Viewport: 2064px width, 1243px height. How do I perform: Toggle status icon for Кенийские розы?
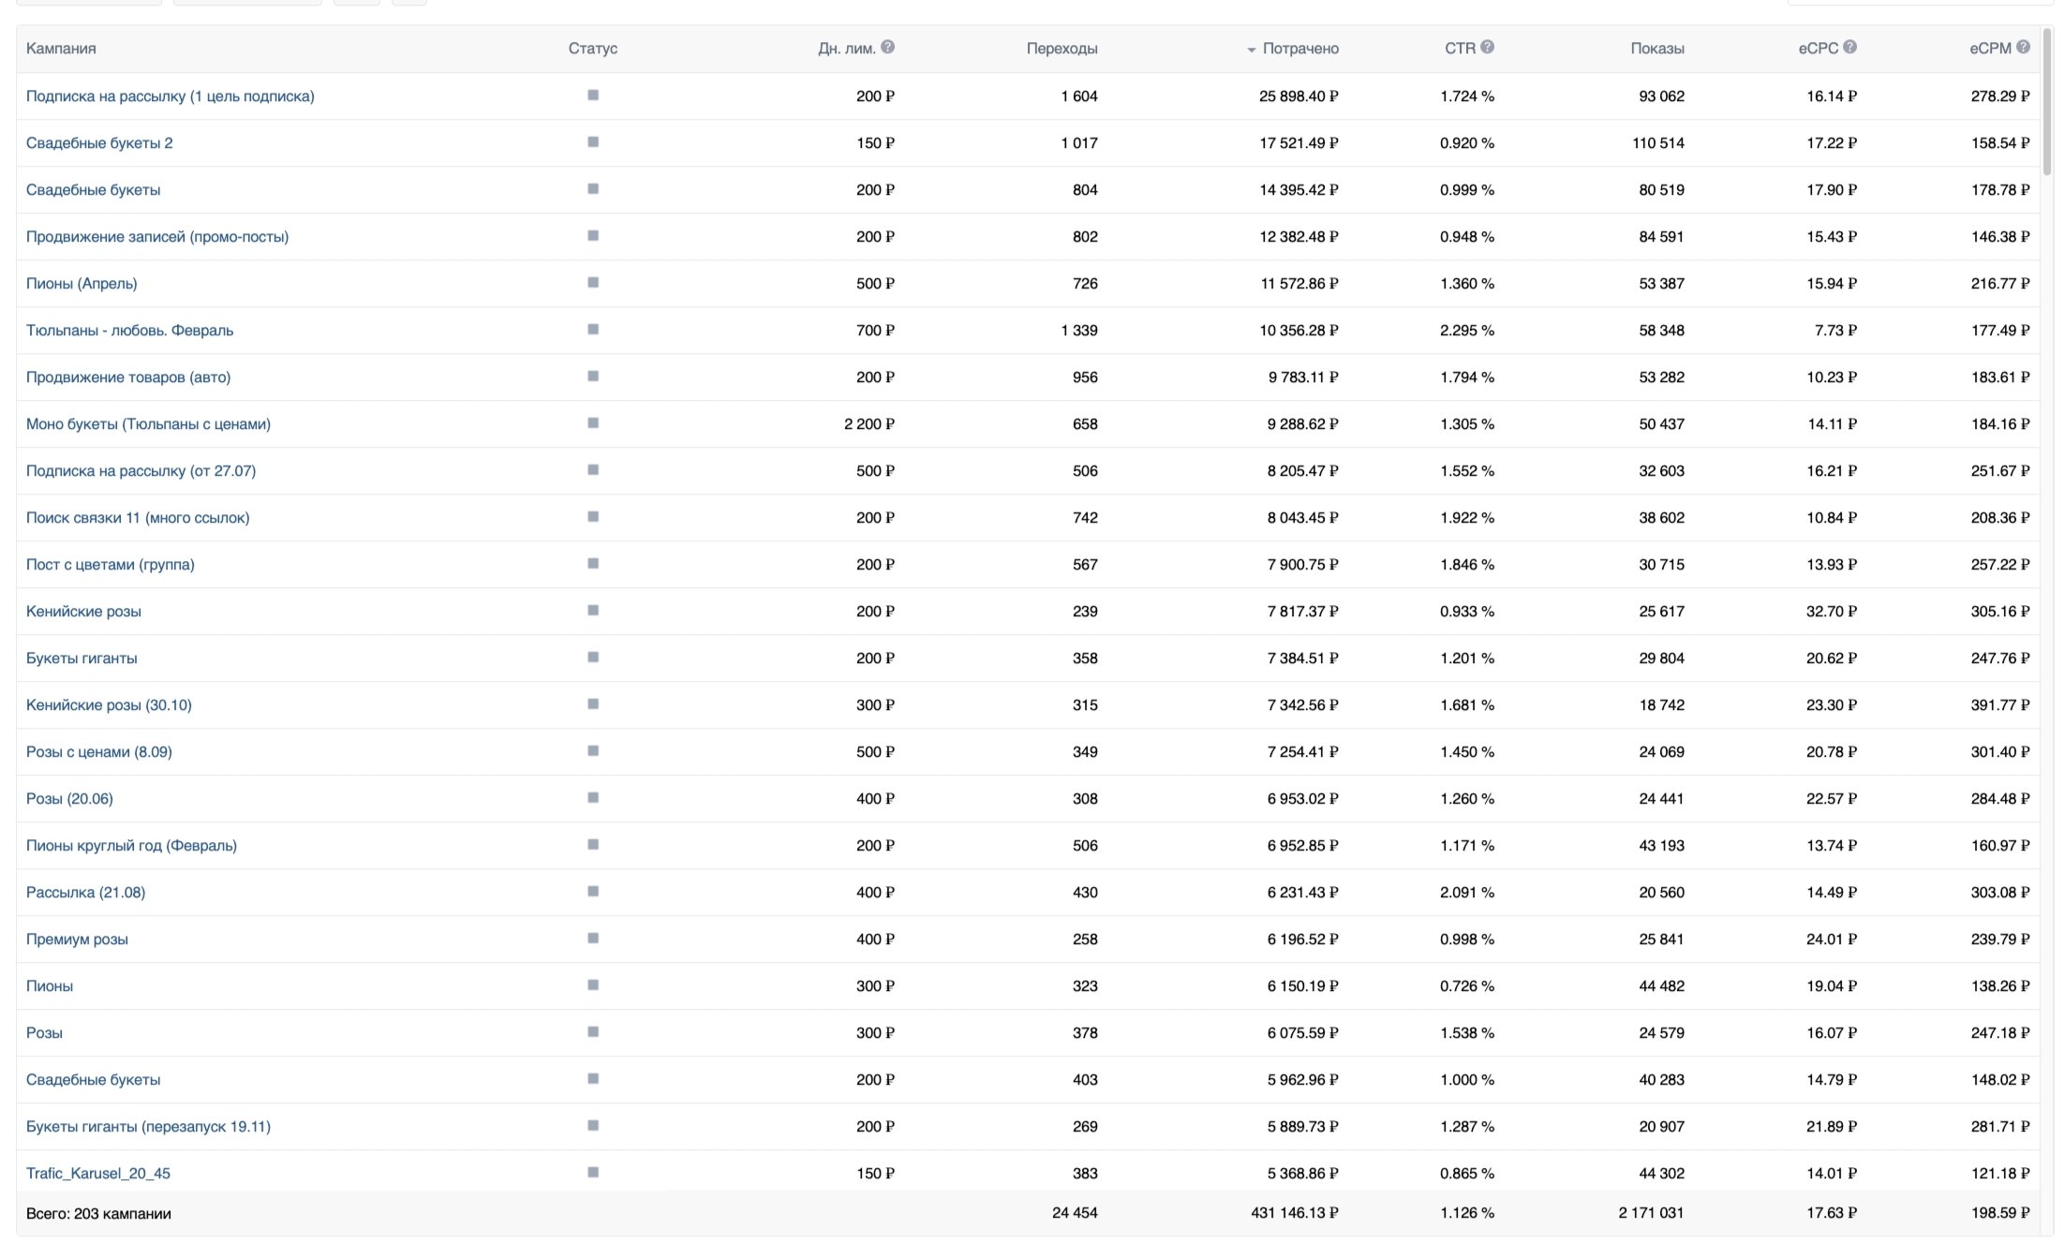point(593,611)
